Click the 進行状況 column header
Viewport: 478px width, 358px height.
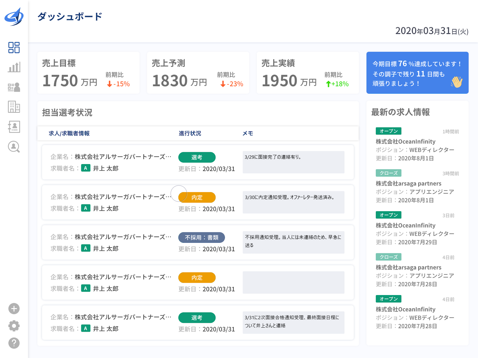190,133
